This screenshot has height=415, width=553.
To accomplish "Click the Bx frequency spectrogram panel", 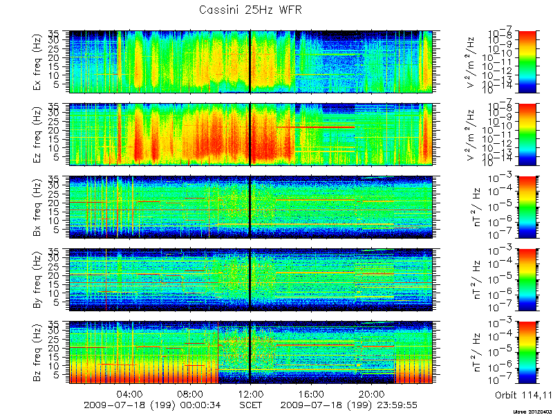I will [x=251, y=207].
